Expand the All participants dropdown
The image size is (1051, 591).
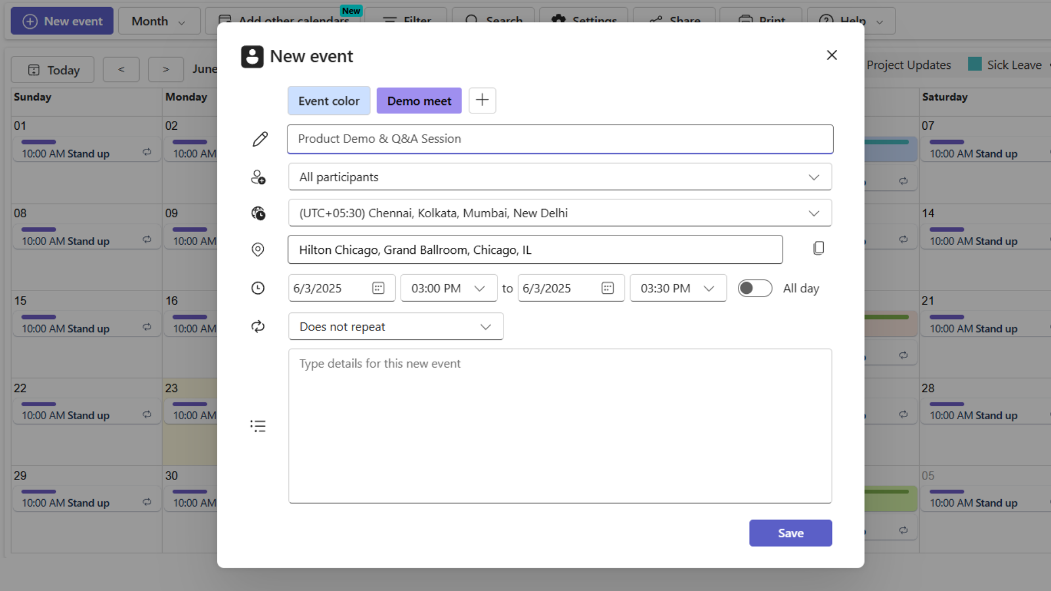pos(814,177)
